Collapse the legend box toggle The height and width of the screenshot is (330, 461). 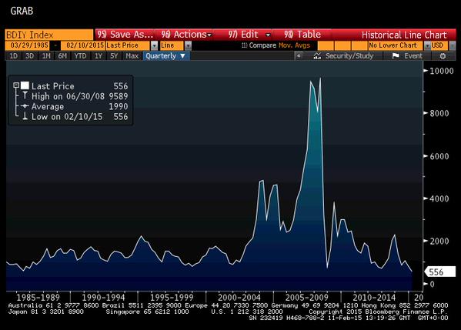coord(16,85)
